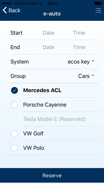Choose the VW Polo radio button
This screenshot has height=184, width=104.
(x=14, y=148)
